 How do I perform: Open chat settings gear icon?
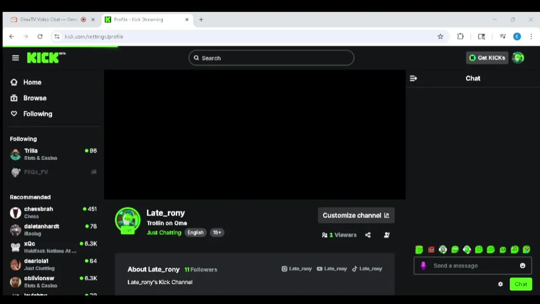pos(500,284)
